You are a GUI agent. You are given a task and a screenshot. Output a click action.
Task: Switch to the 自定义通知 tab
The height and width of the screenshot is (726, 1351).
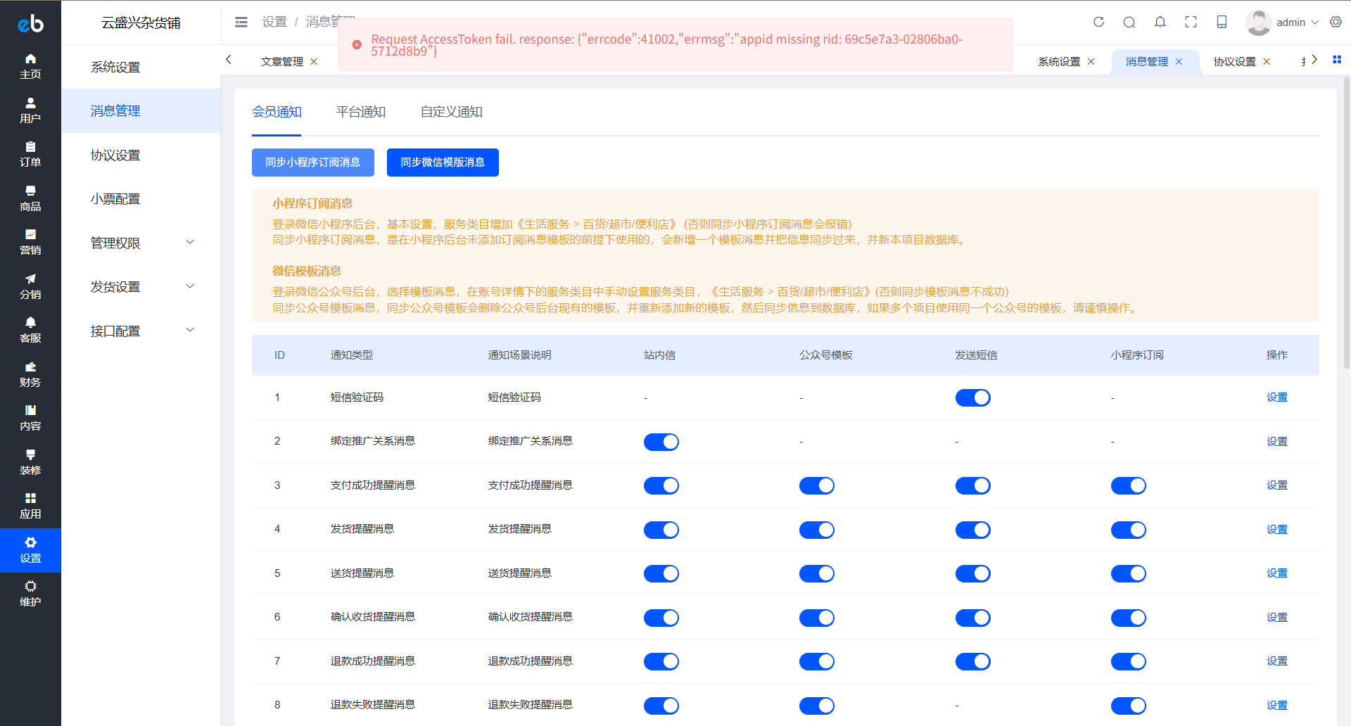[x=451, y=112]
